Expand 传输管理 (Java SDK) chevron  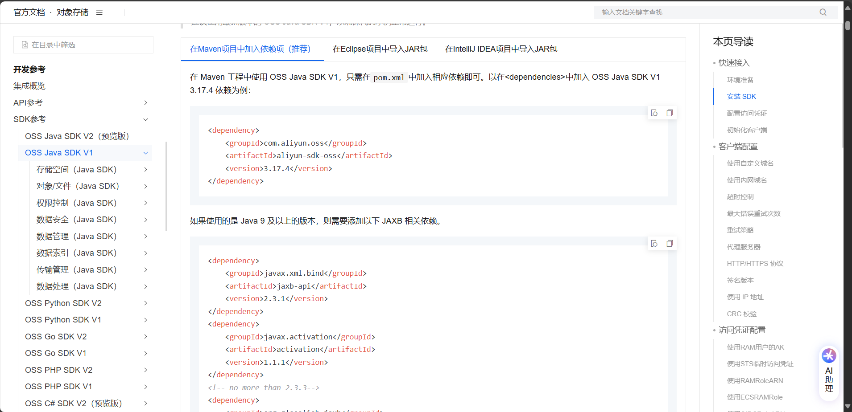tap(145, 270)
